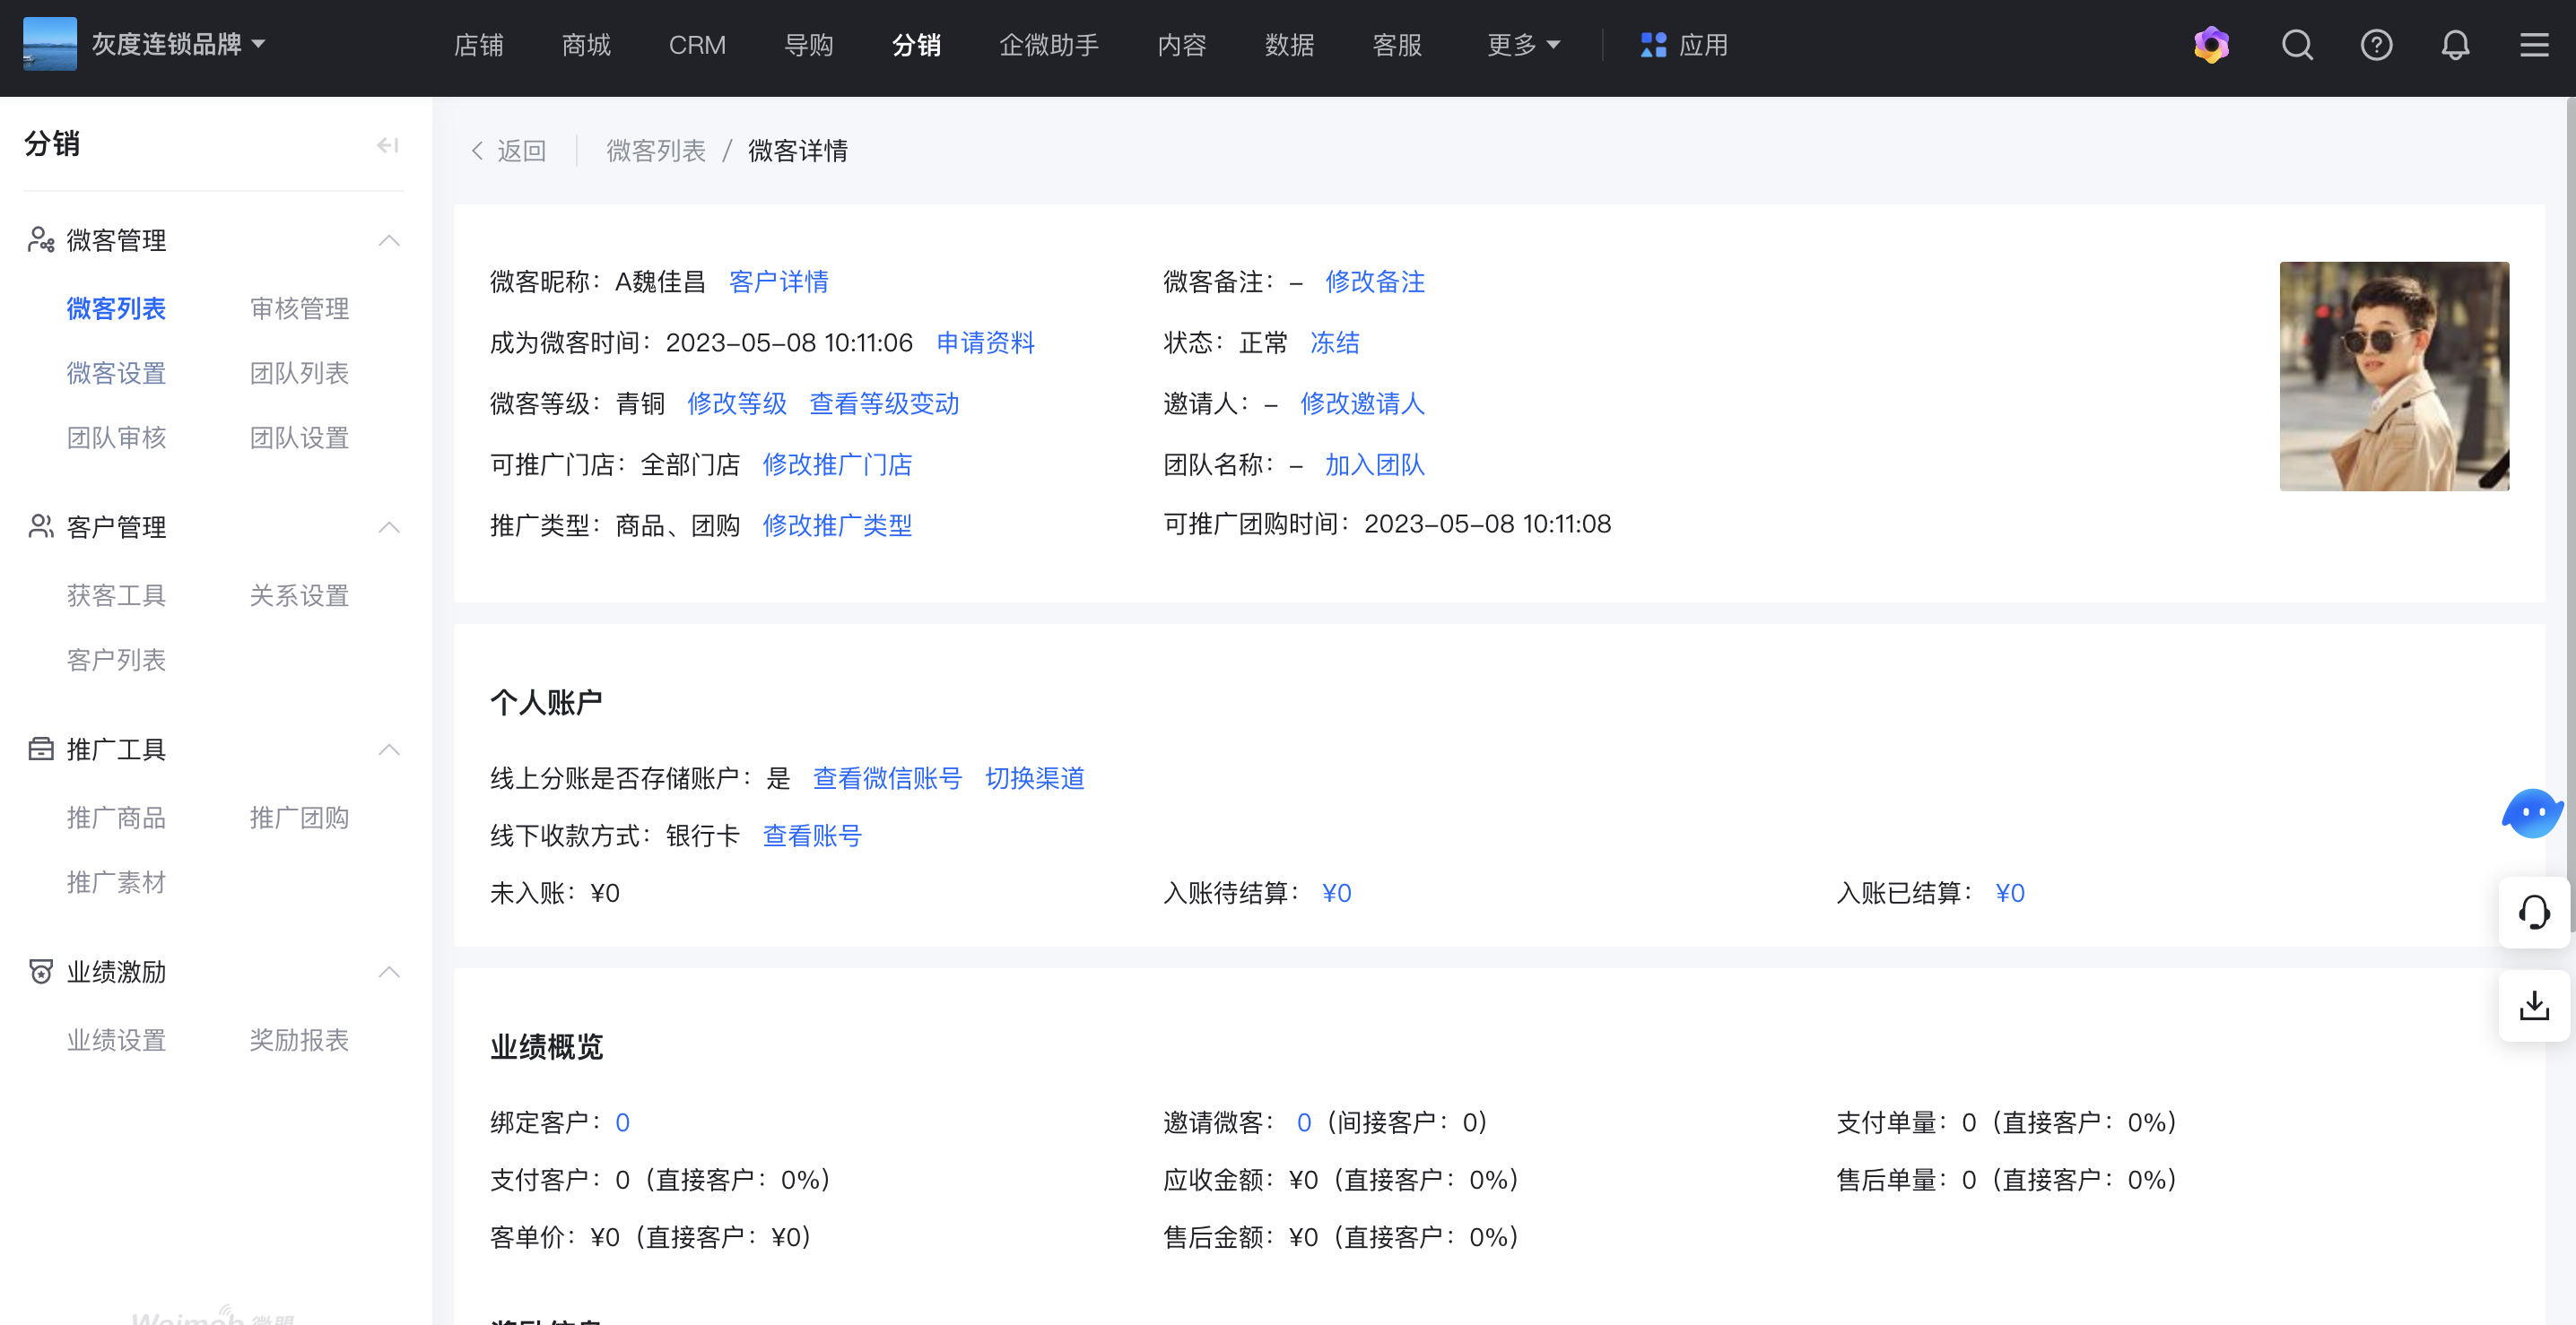Collapse the 微客管理 section chevron

point(389,240)
